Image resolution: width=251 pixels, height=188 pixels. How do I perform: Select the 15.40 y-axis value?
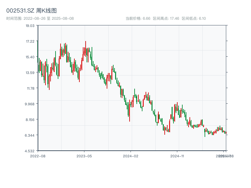point(30,57)
